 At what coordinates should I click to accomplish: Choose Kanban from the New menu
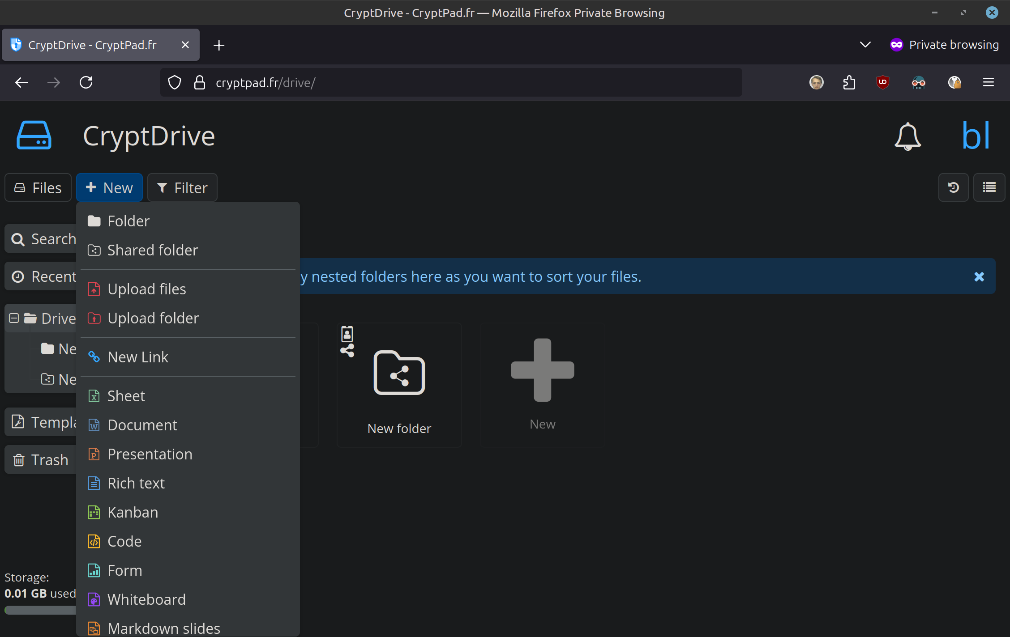(x=133, y=512)
